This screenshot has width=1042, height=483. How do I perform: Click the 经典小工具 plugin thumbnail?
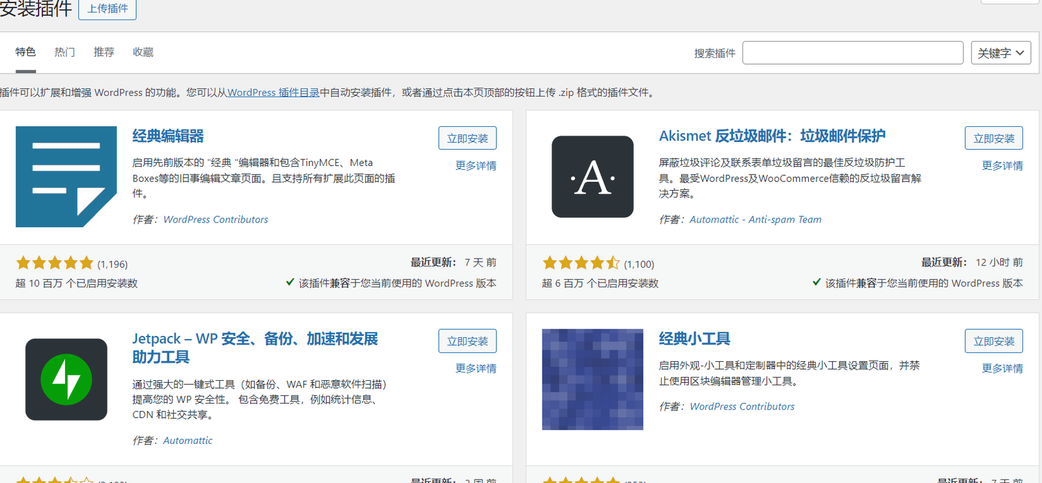coord(593,379)
